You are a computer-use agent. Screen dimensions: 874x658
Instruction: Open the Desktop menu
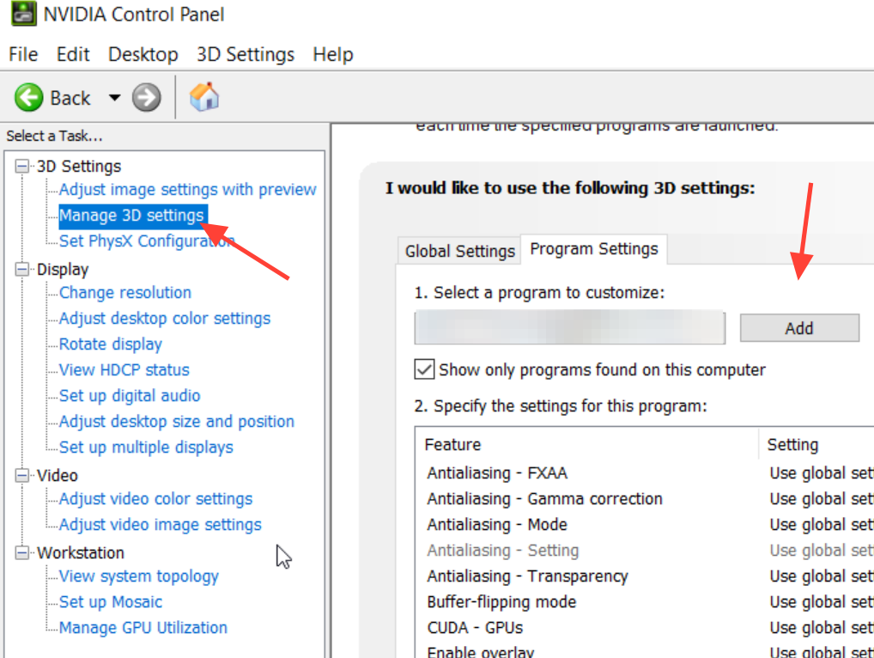(x=143, y=54)
